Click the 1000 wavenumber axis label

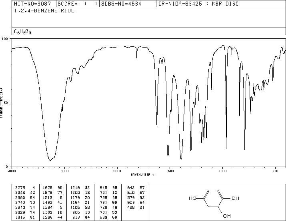[222, 171]
